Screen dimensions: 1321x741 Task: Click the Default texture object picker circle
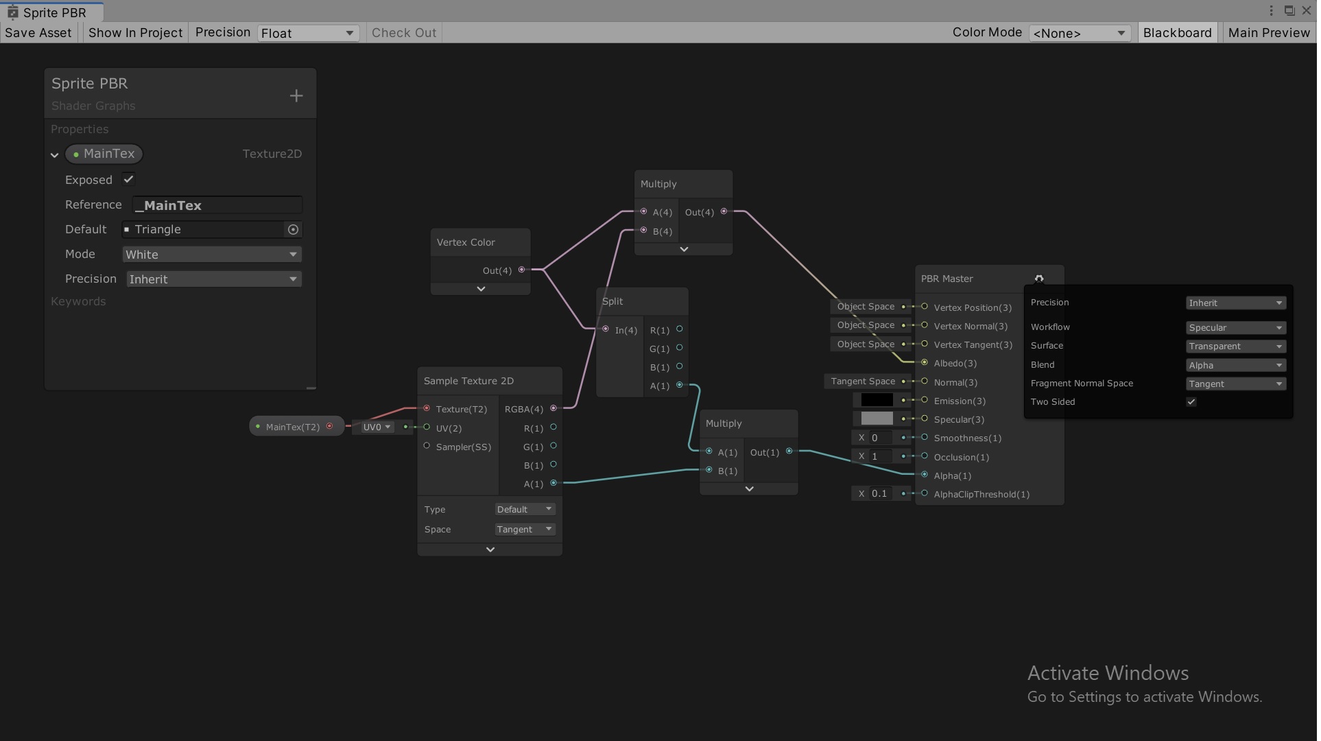pos(293,230)
